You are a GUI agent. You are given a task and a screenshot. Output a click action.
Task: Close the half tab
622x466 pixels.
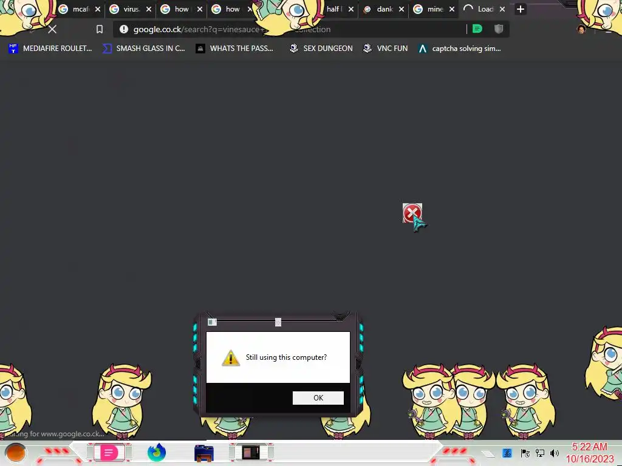[351, 9]
